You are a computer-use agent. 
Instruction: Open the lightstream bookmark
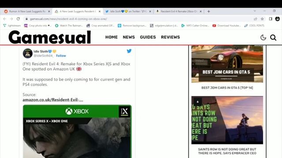pos(12,25)
